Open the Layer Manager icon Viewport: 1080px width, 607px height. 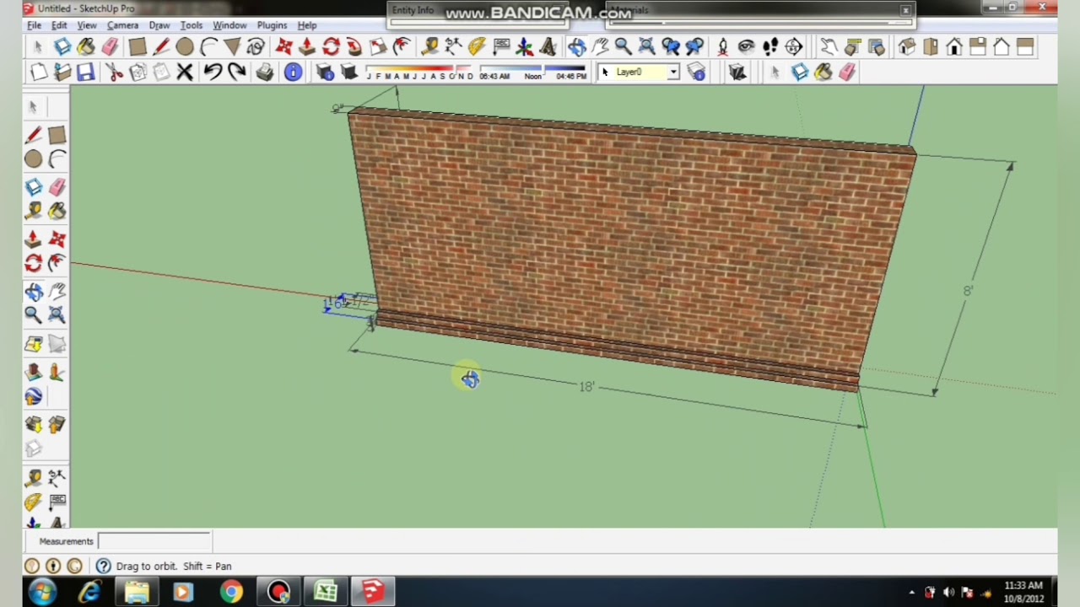coord(697,73)
